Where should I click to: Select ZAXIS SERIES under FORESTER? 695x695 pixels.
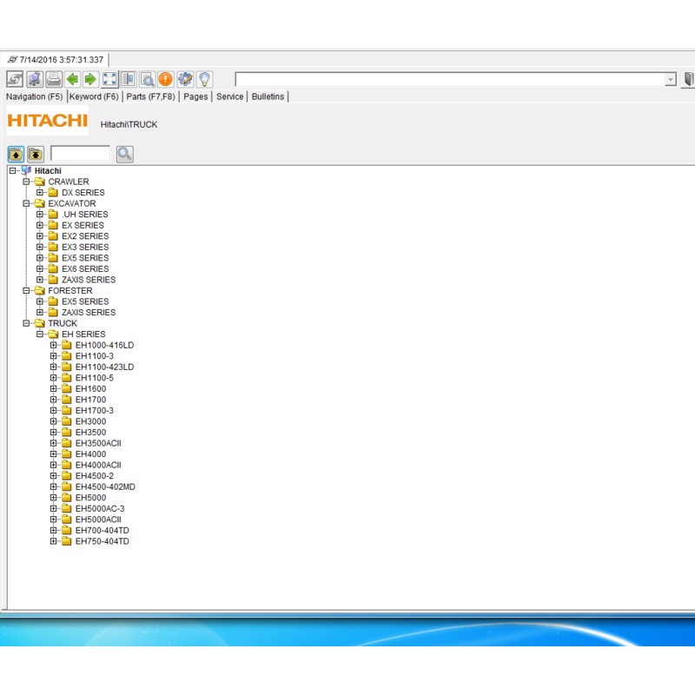89,313
